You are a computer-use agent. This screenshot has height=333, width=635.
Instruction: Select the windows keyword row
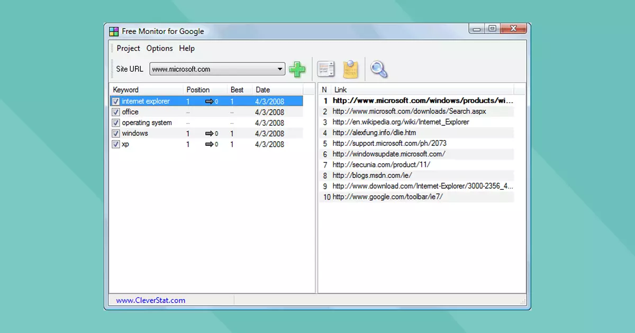point(206,133)
